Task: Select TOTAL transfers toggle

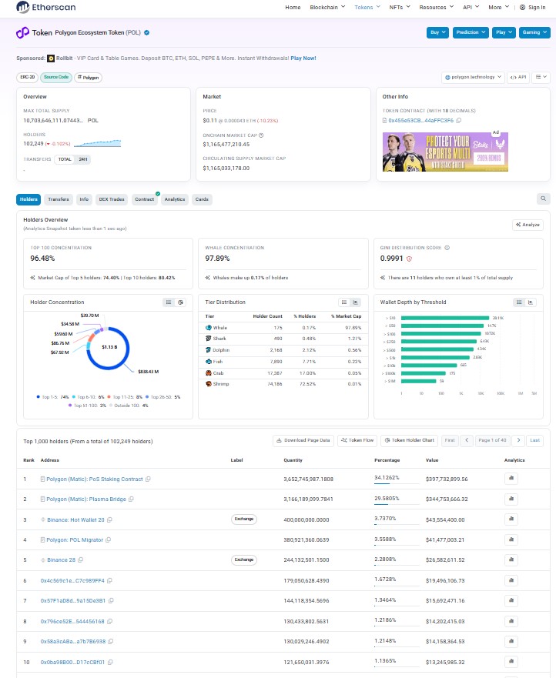Action: point(65,159)
